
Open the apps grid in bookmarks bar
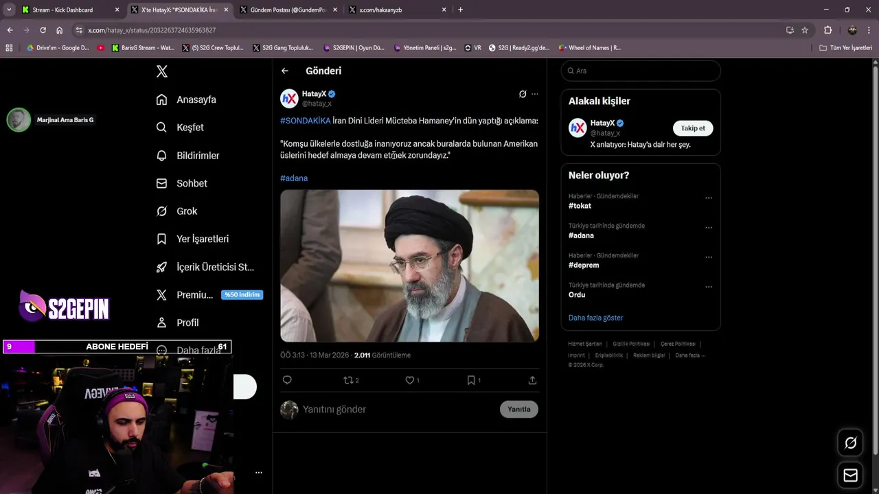[9, 48]
